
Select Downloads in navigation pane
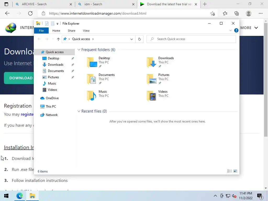pos(55,65)
